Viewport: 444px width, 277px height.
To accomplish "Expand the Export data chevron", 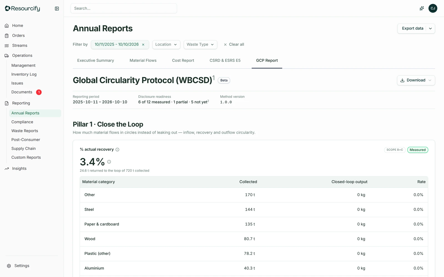I will click(x=430, y=29).
